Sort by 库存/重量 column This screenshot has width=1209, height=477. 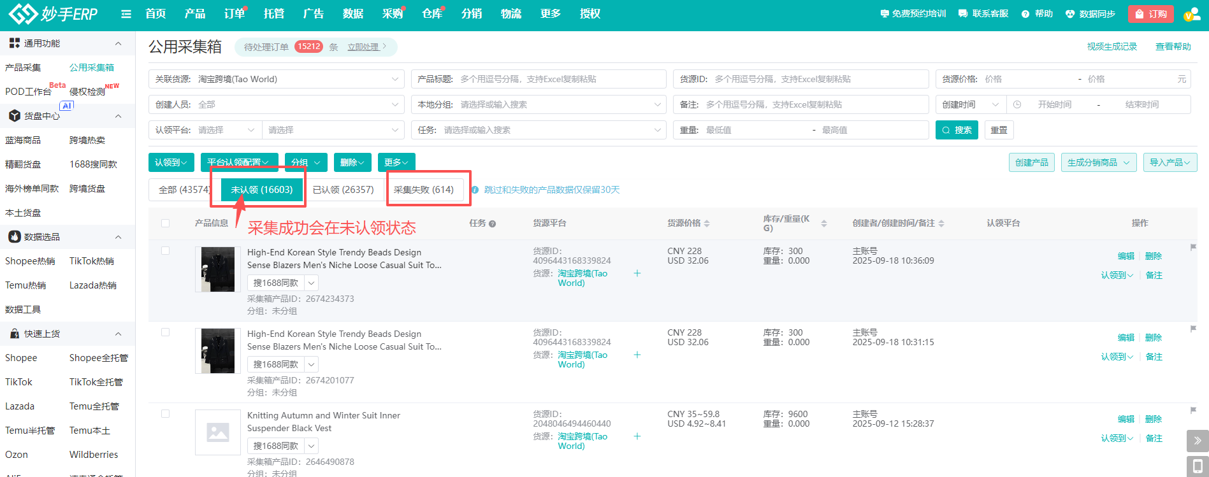click(824, 224)
